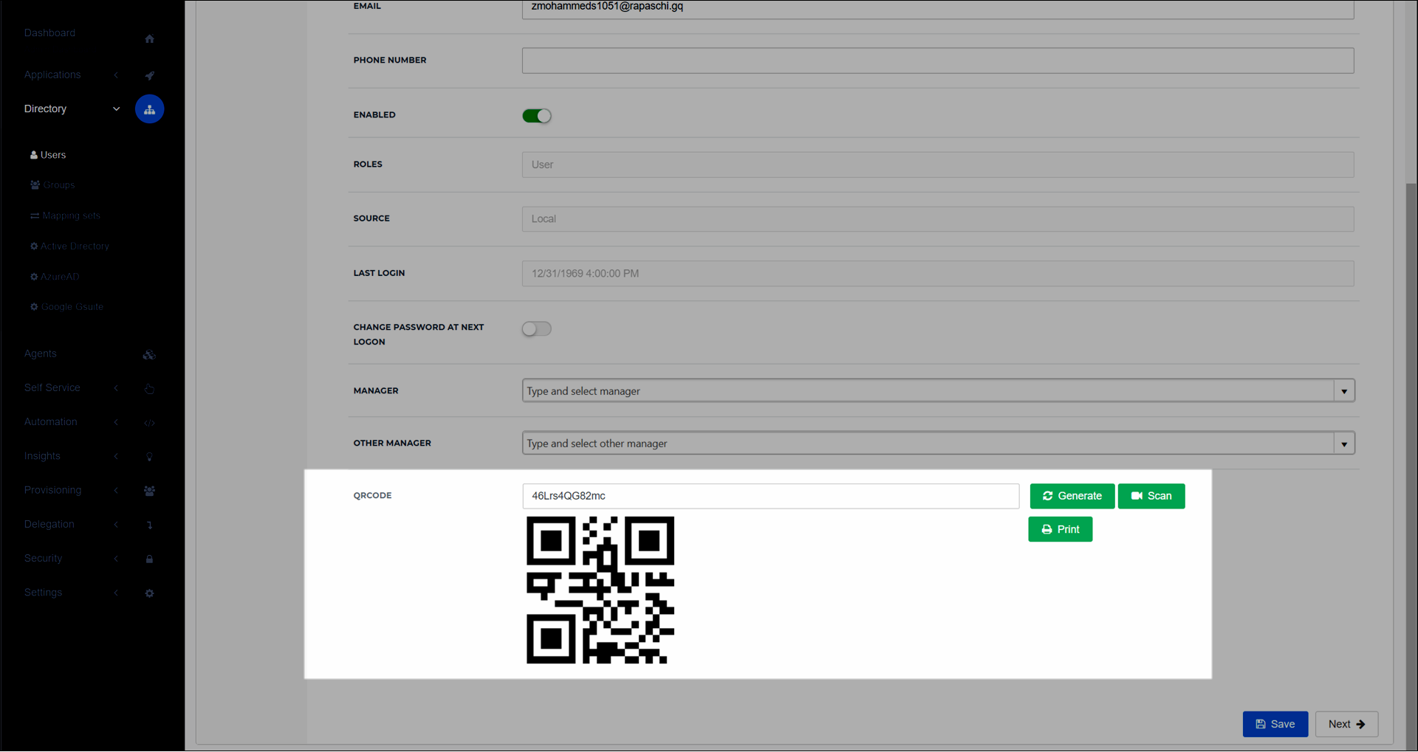Click the Provisioning users icon

tap(149, 491)
